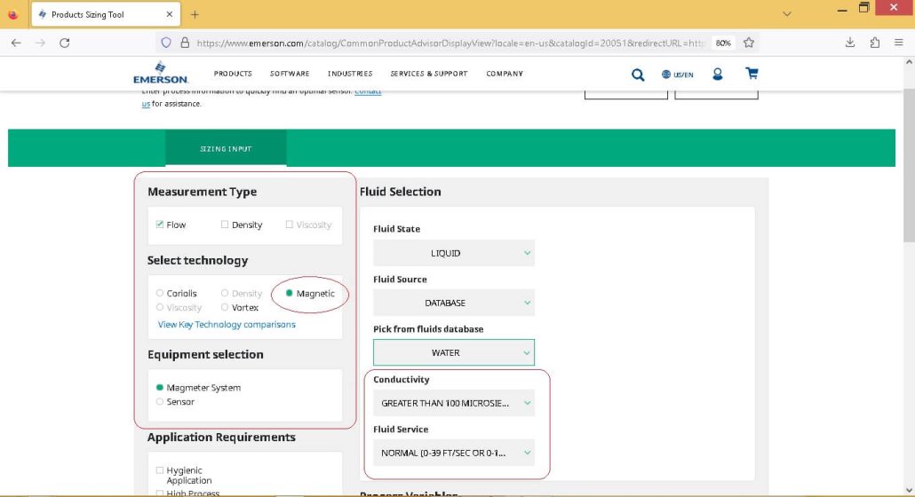Open the SOFTWARE menu
This screenshot has width=915, height=497.
pos(290,74)
